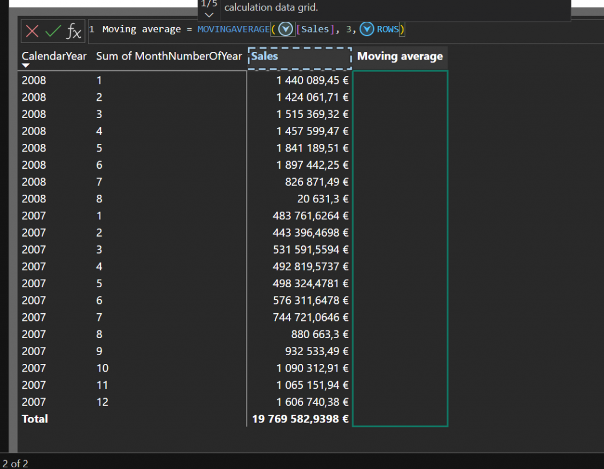604x469 pixels.
Task: Expand the tooltip chevron under 1/5
Action: click(x=209, y=14)
